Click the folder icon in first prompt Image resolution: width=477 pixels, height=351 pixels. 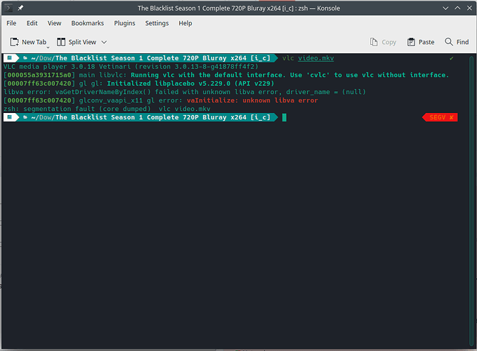pos(25,58)
